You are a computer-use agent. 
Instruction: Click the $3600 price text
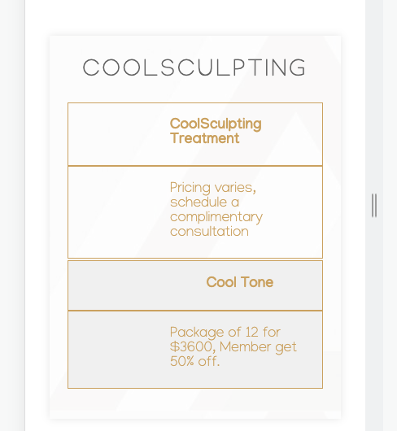(x=191, y=347)
